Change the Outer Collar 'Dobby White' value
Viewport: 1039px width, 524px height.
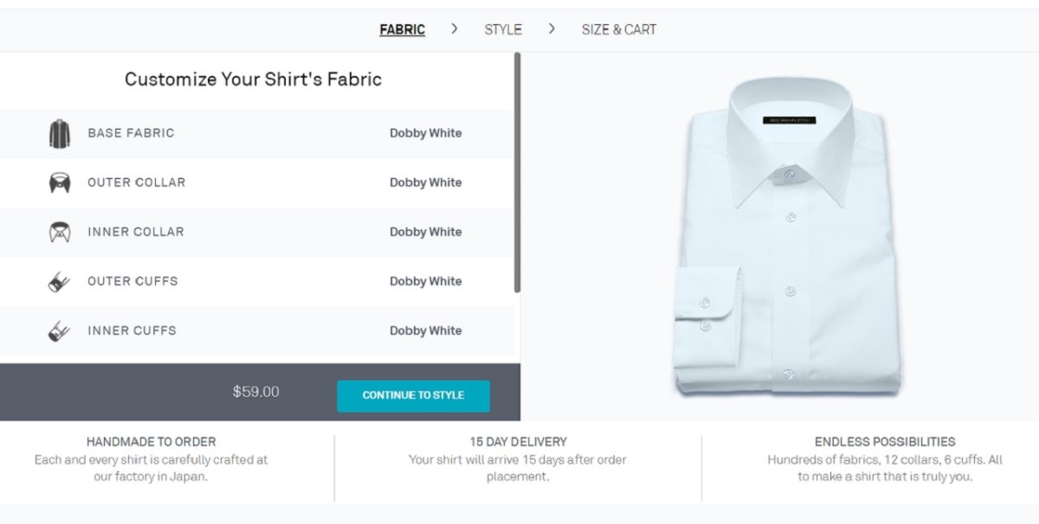coord(425,182)
